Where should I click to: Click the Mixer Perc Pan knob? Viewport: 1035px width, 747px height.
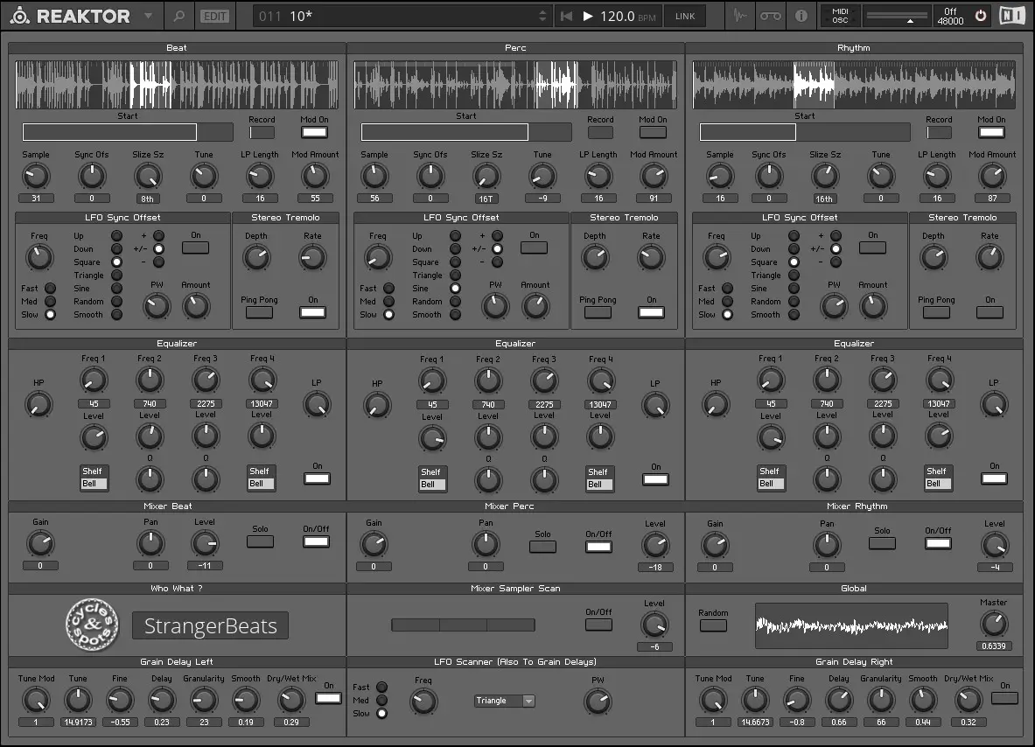pyautogui.click(x=486, y=544)
